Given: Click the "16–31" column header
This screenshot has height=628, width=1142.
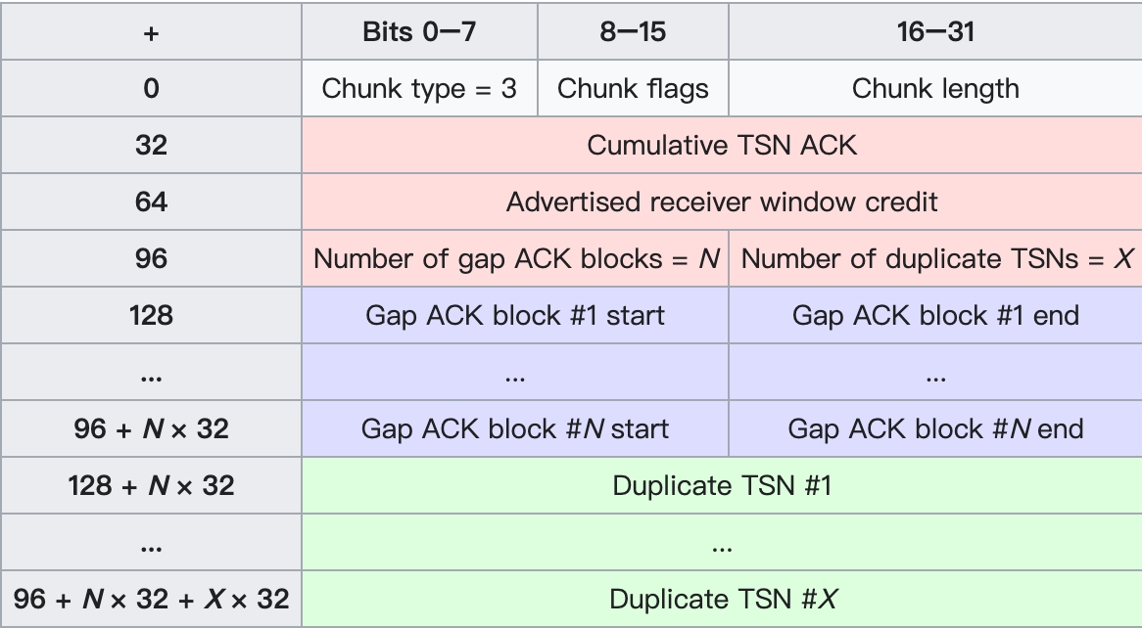Looking at the screenshot, I should 935,32.
